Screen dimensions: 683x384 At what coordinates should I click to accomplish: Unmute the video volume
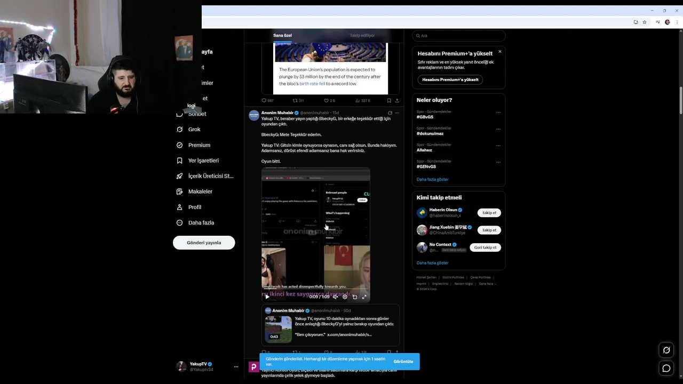[x=335, y=297]
